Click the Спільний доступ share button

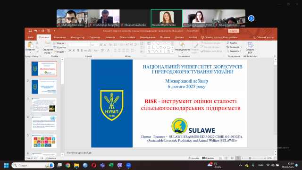[x=263, y=37]
